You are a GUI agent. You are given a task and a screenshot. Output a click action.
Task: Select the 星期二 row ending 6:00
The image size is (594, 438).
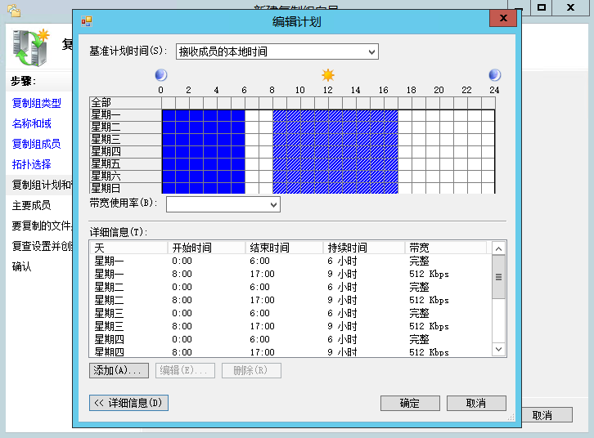(290, 287)
